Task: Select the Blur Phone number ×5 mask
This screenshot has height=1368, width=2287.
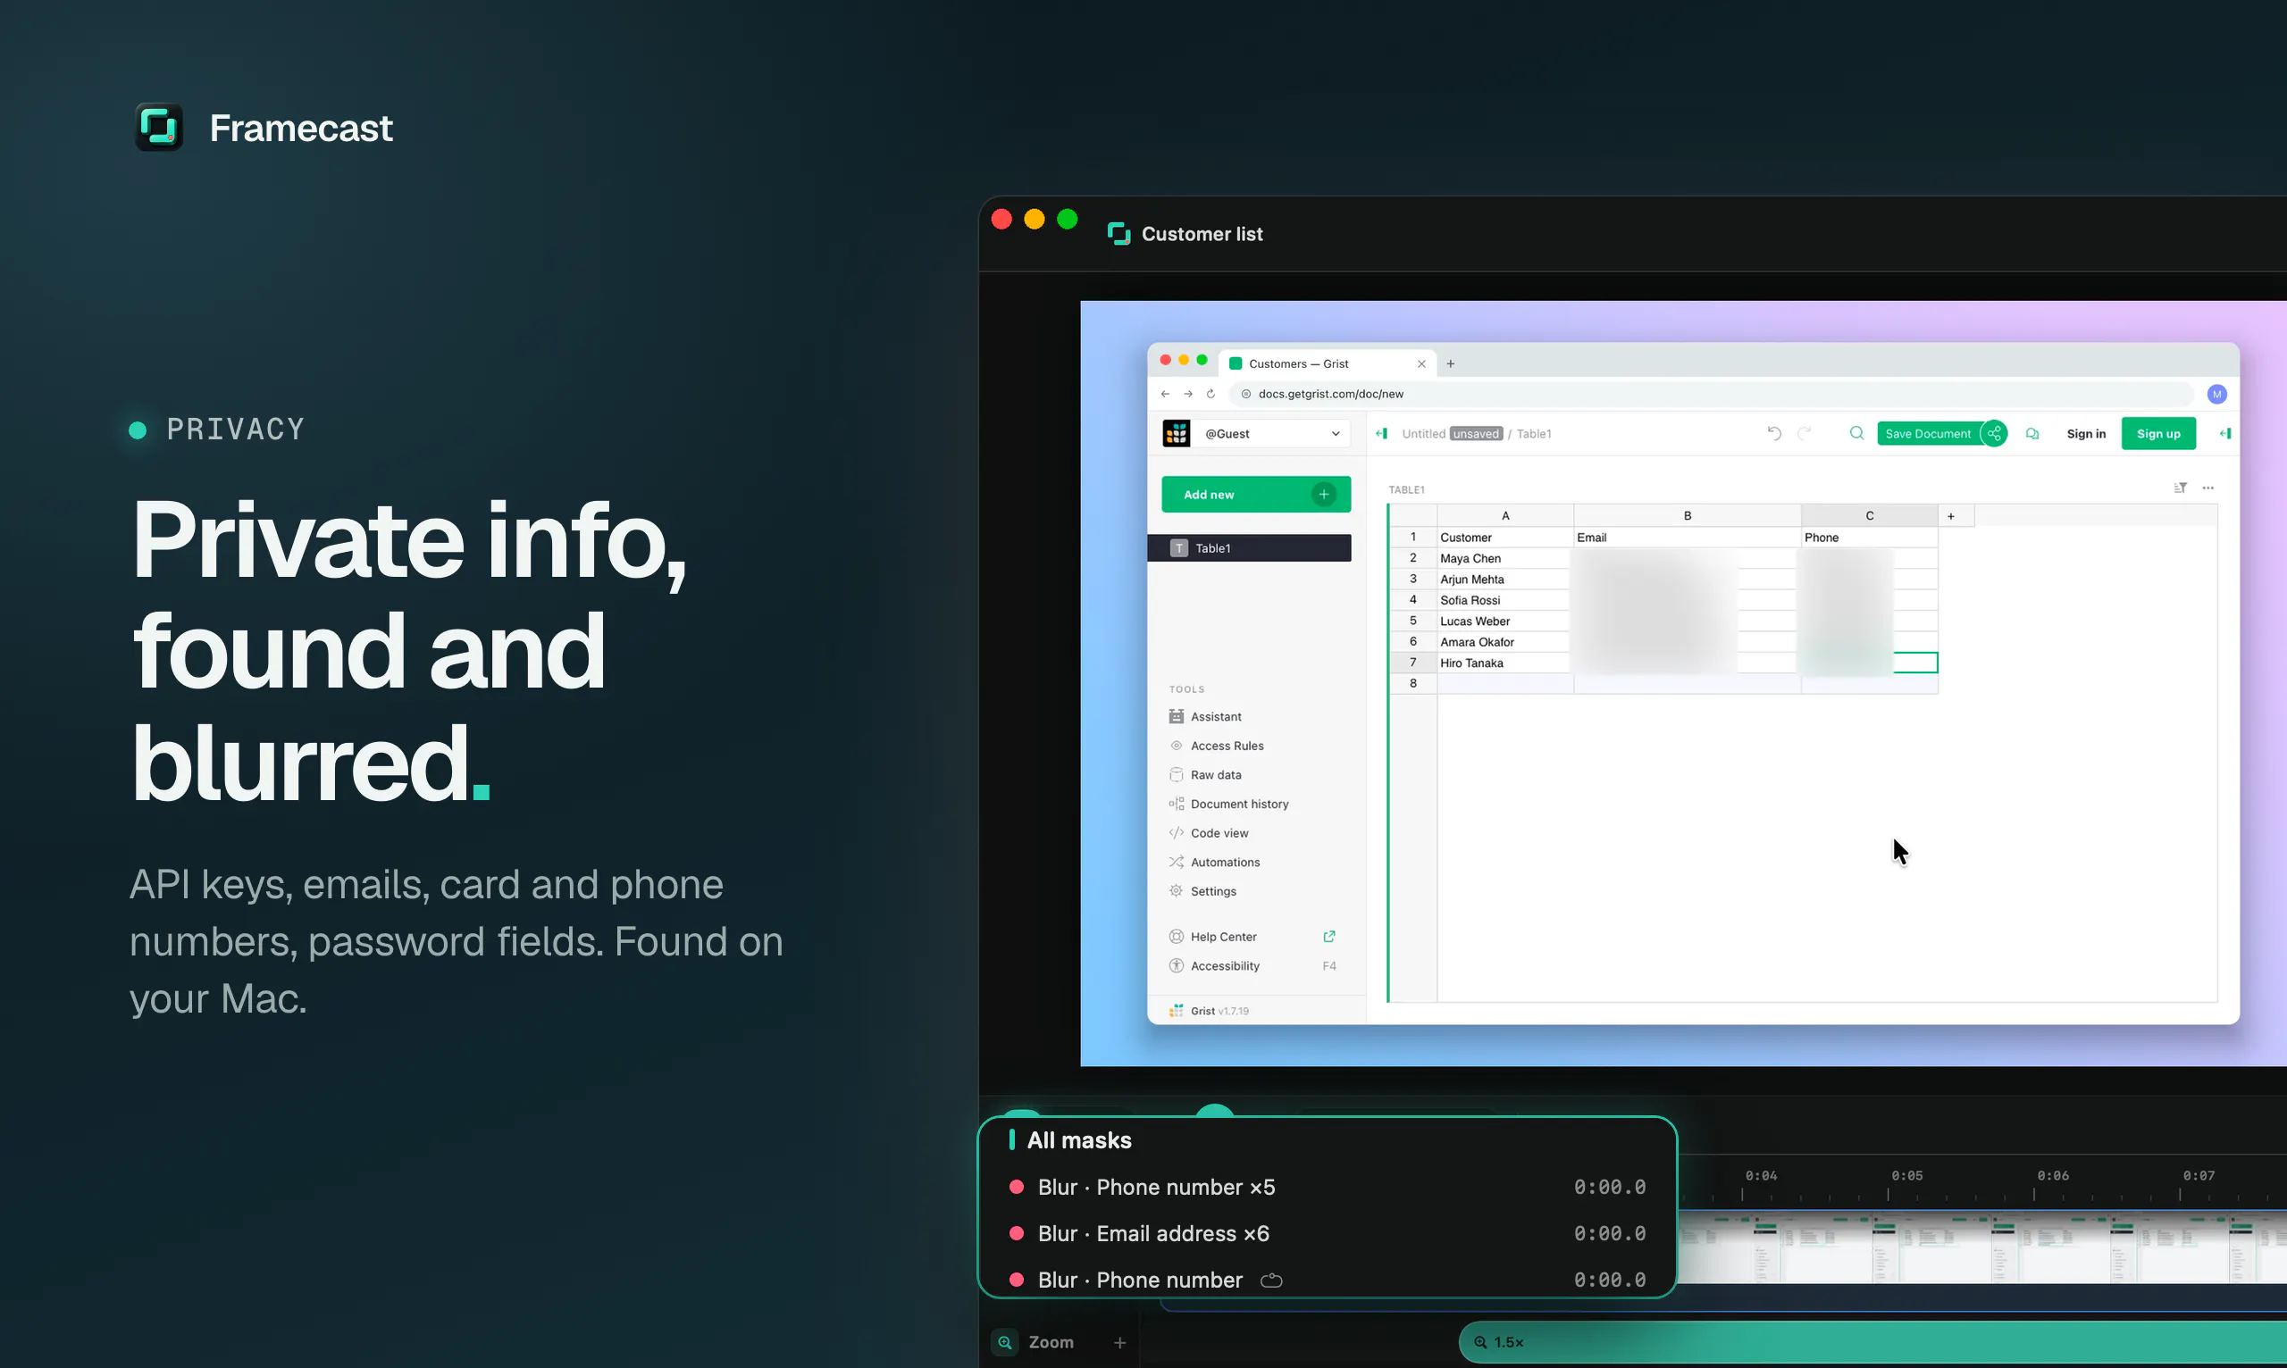Action: 1326,1188
